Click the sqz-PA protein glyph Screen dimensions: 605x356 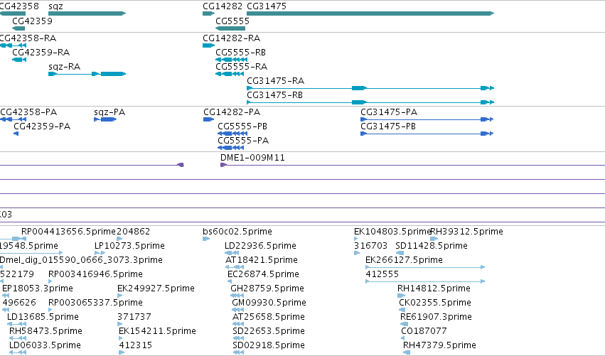[x=105, y=119]
